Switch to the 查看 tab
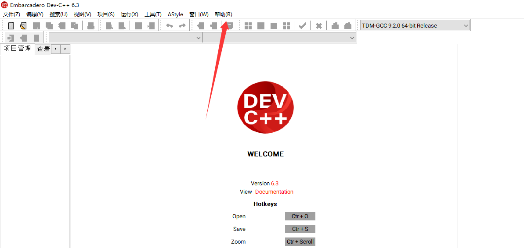524x248 pixels. point(43,50)
